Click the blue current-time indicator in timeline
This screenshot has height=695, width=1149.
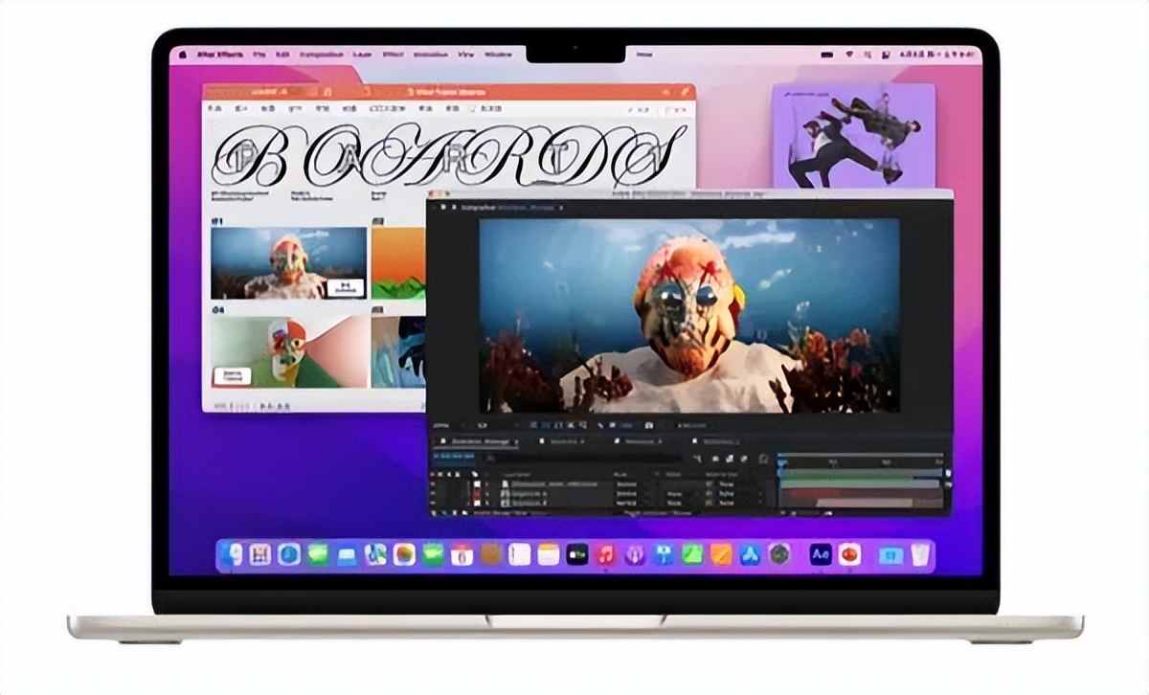tap(780, 464)
